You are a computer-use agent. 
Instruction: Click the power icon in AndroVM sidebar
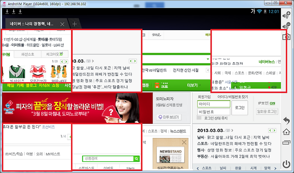click(287, 164)
